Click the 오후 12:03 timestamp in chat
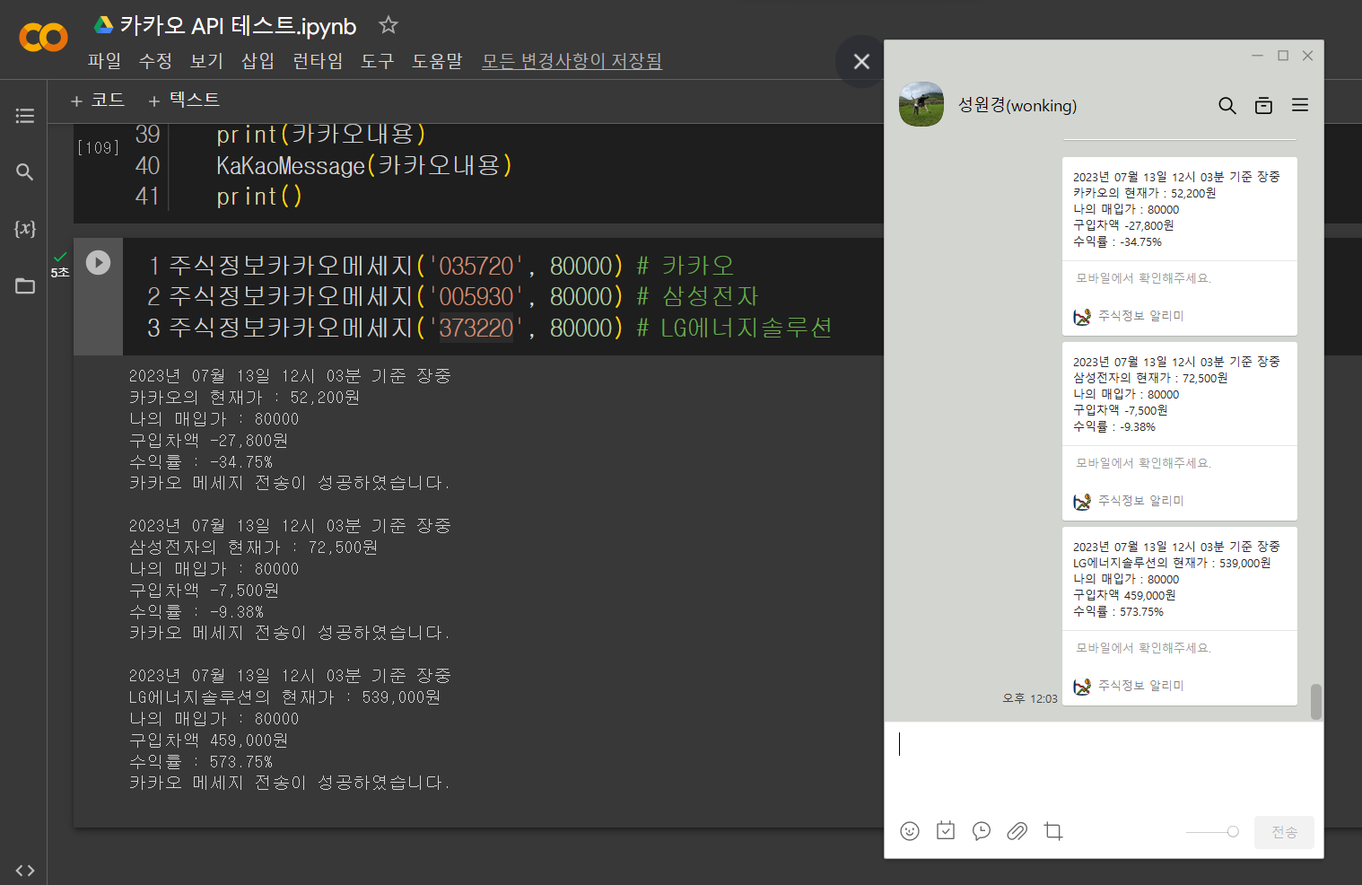Screen dimensions: 1362x885 (1029, 698)
